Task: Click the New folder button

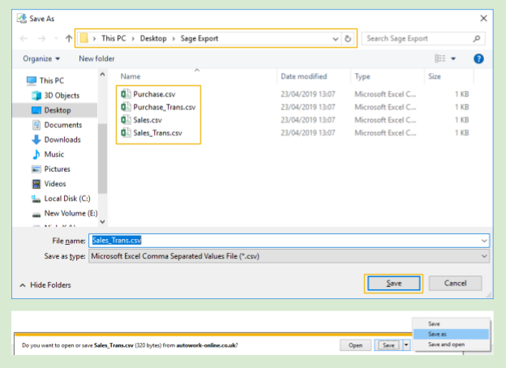Action: (x=96, y=58)
